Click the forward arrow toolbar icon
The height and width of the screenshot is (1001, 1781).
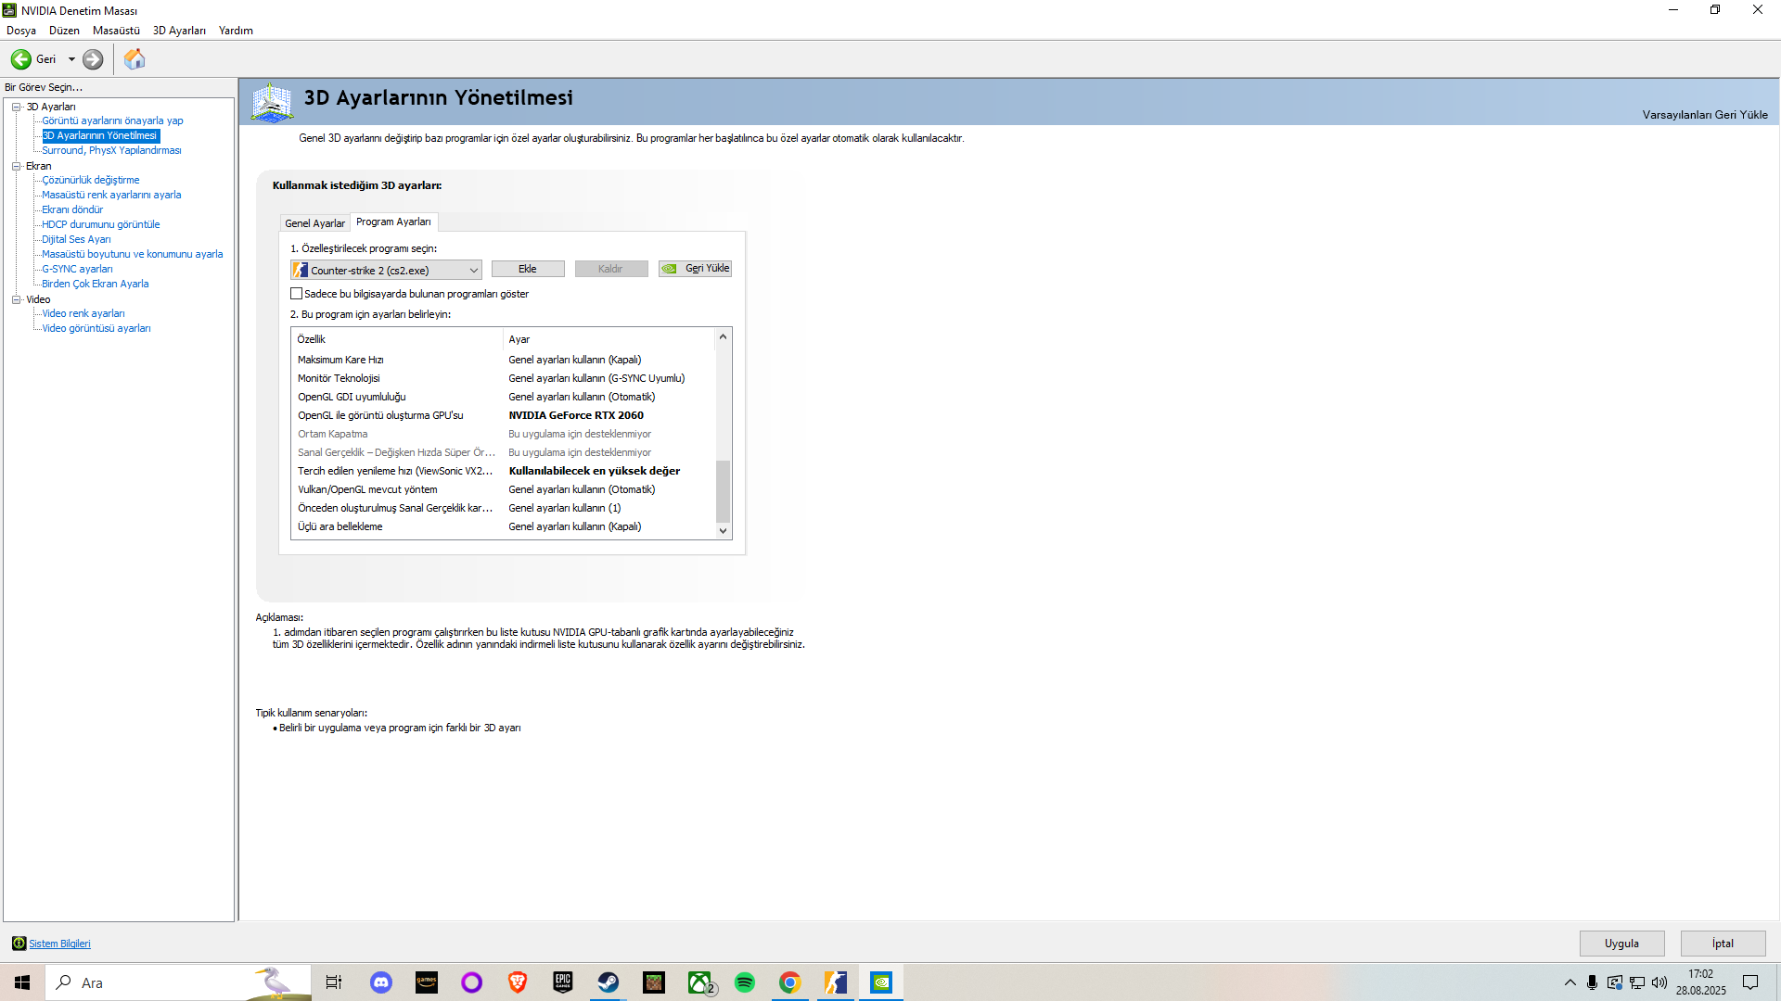93,59
